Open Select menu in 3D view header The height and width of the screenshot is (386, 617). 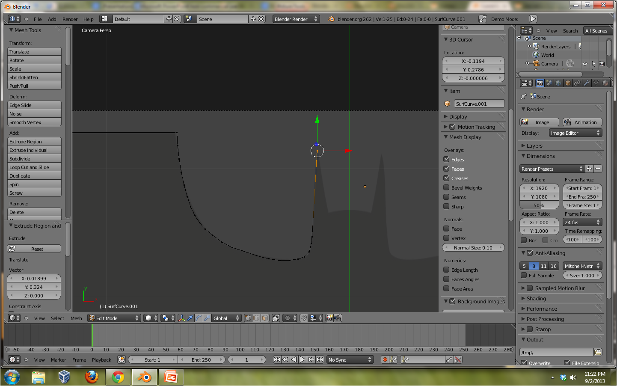(x=57, y=318)
